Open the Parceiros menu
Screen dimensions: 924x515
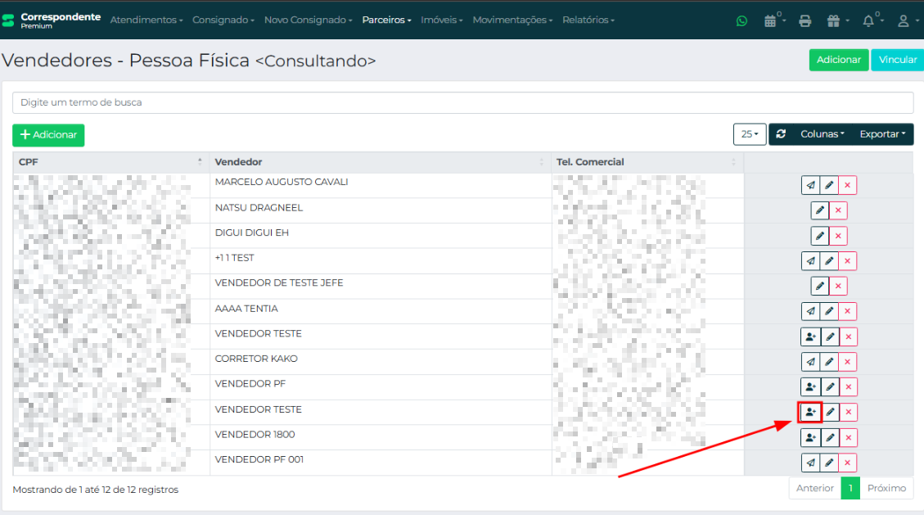(386, 20)
